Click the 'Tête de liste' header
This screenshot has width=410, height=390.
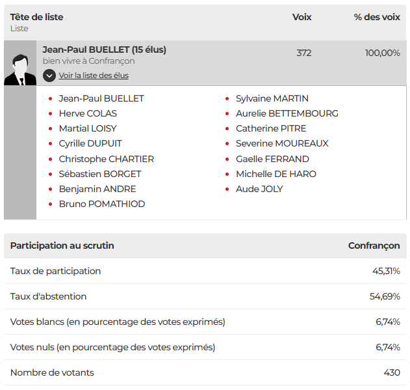[x=37, y=17]
